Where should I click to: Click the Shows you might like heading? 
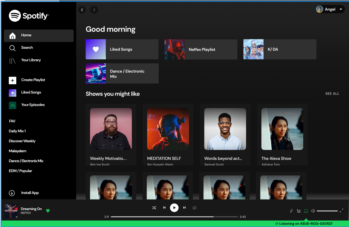pos(113,94)
